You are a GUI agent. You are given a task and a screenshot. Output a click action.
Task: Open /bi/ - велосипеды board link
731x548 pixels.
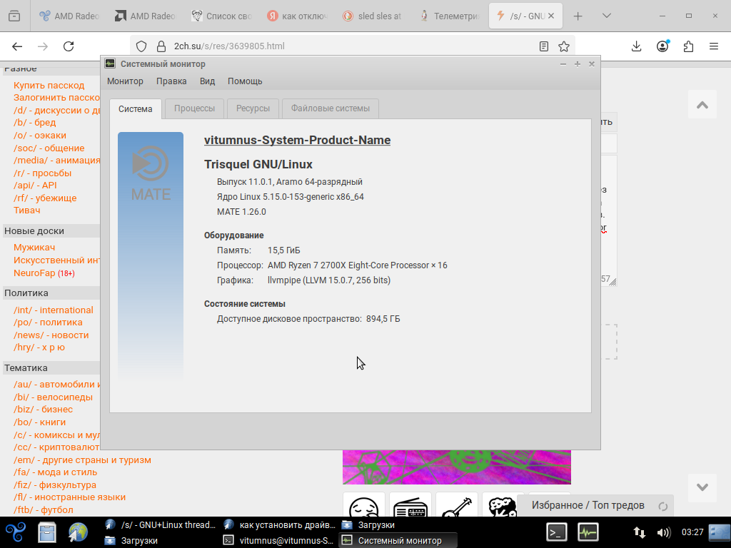coord(53,397)
